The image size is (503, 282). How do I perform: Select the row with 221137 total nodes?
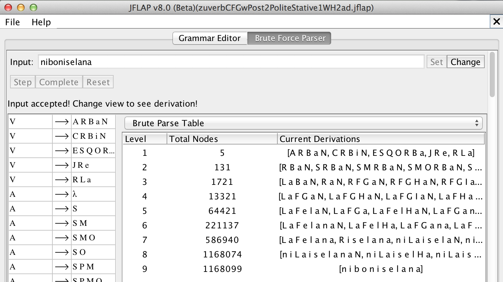tap(304, 226)
